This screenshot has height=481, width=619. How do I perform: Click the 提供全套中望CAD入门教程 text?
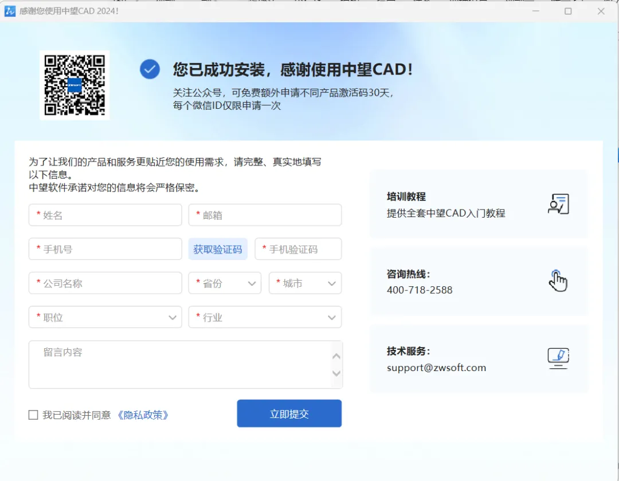coord(446,213)
